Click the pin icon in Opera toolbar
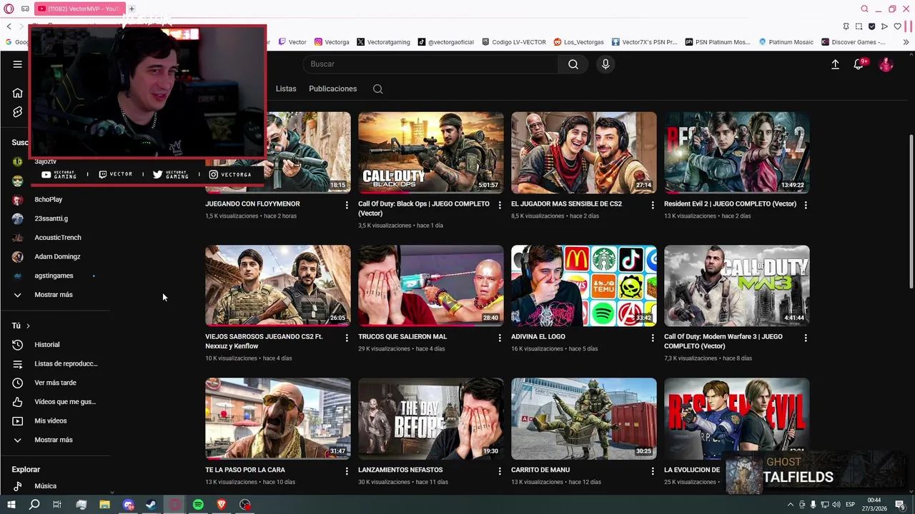This screenshot has height=514, width=915. pyautogui.click(x=846, y=26)
